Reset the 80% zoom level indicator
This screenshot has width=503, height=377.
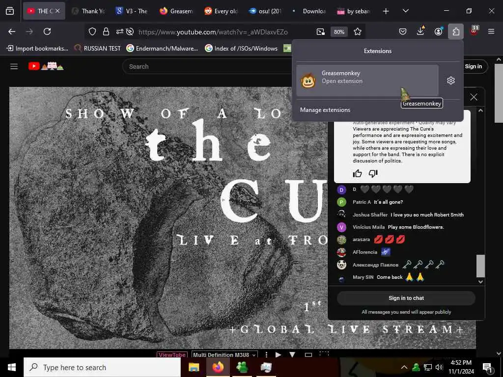tap(339, 32)
